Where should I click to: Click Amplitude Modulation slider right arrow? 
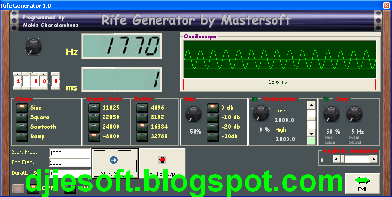pos(374,160)
